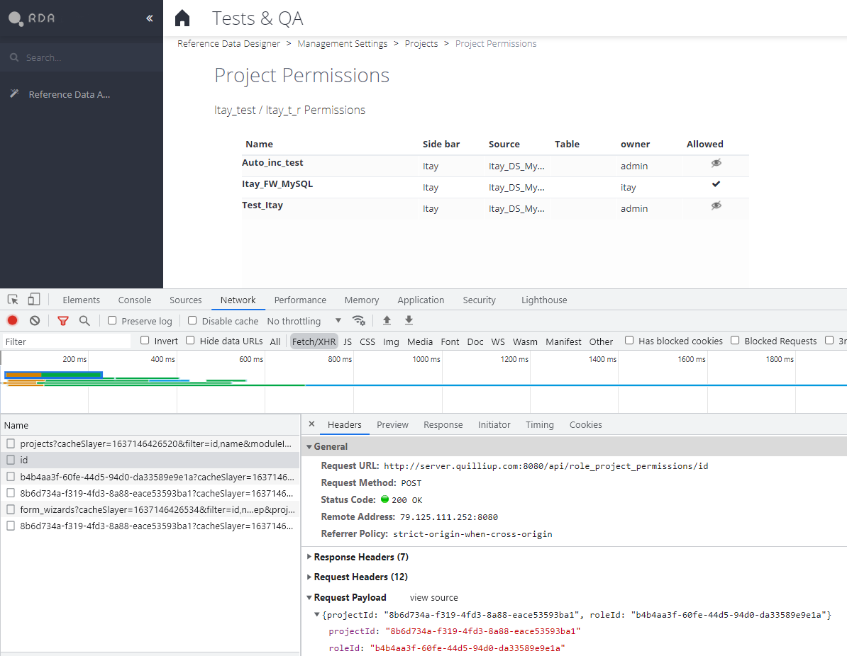Check Hide data URLs checkbox

190,341
